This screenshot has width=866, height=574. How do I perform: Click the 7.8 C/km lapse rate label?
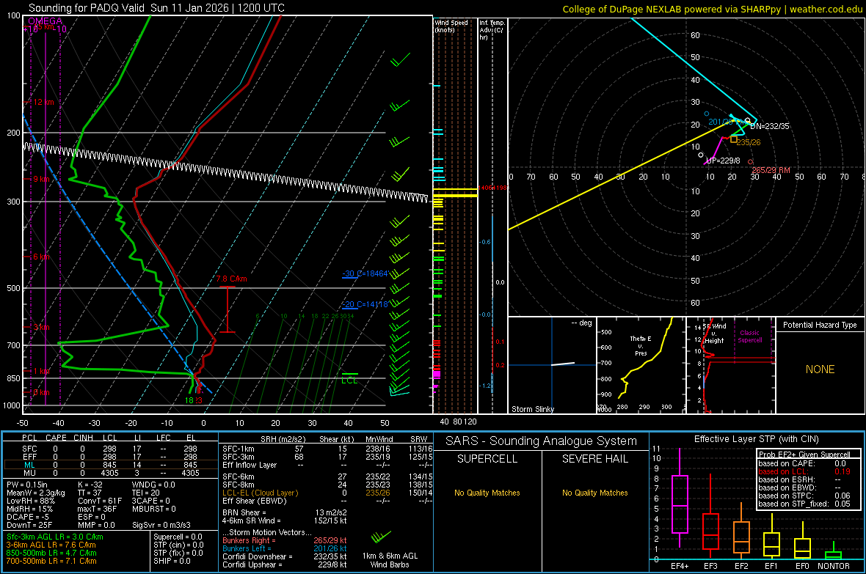[231, 279]
